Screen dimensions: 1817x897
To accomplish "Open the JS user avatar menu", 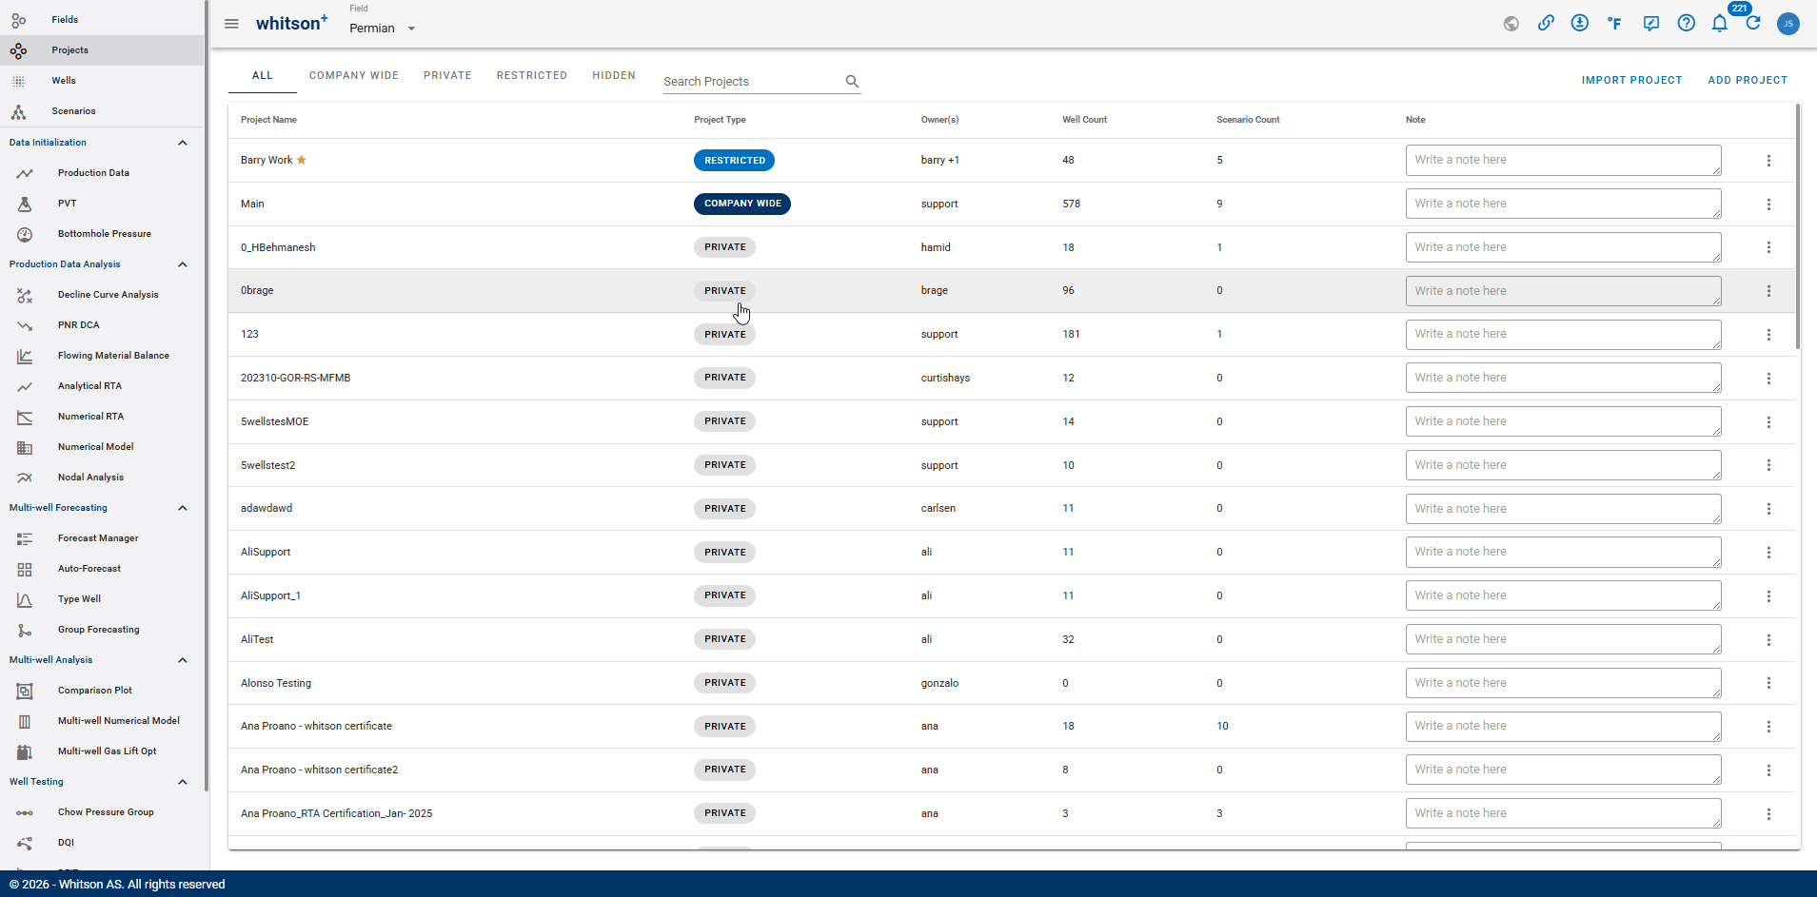I will click(x=1788, y=24).
